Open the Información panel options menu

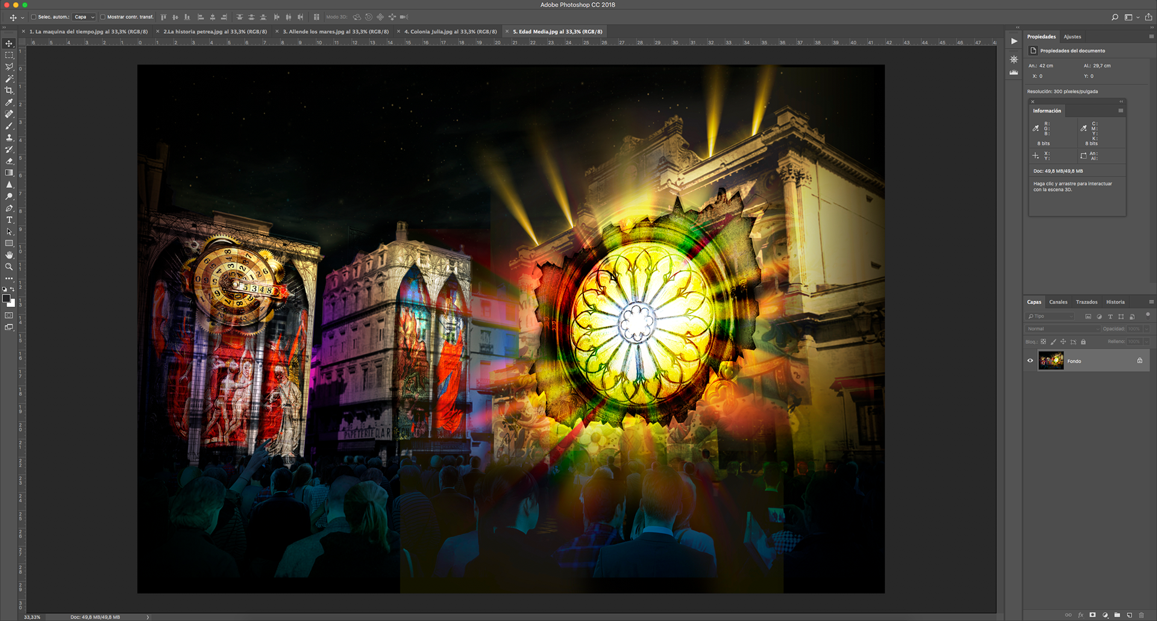point(1121,111)
